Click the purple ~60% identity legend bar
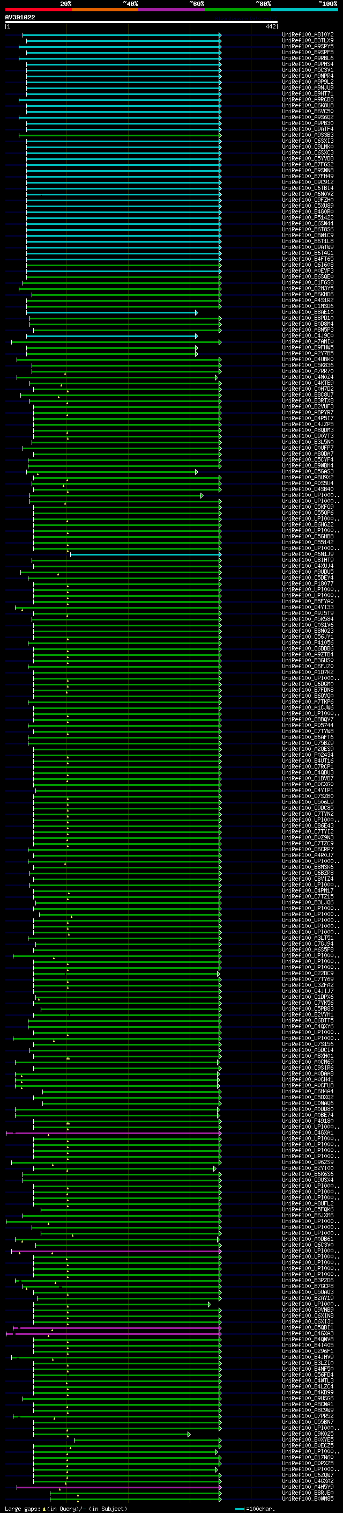Viewport: 343px width, 1513px height. pyautogui.click(x=172, y=10)
